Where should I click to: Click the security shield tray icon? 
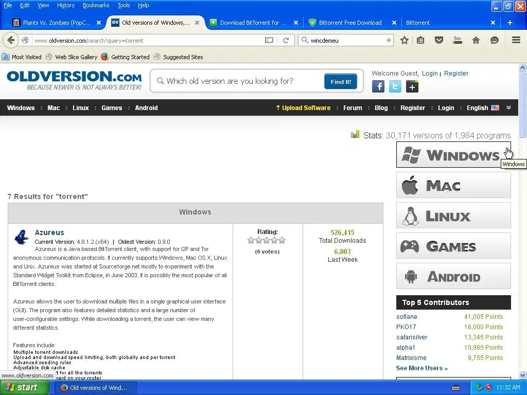(489, 387)
